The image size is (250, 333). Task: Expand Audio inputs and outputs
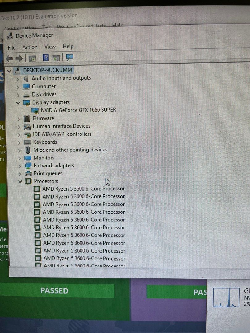18,79
